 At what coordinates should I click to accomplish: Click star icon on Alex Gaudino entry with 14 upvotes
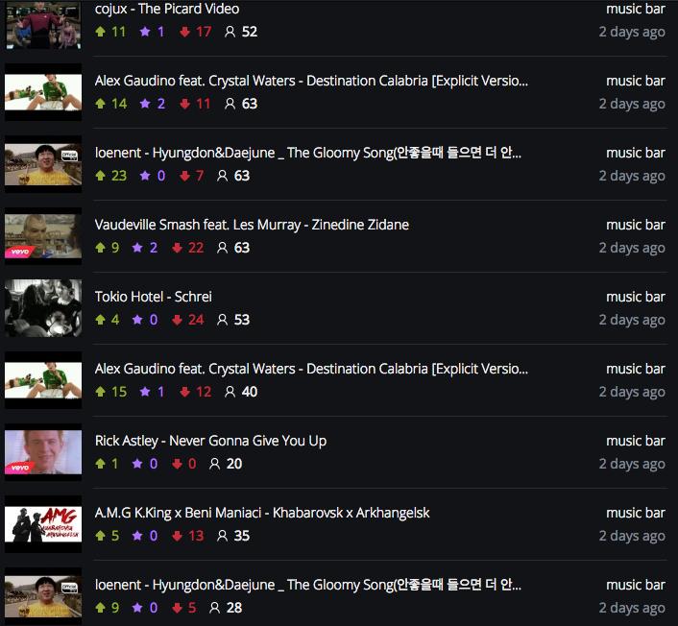(146, 104)
